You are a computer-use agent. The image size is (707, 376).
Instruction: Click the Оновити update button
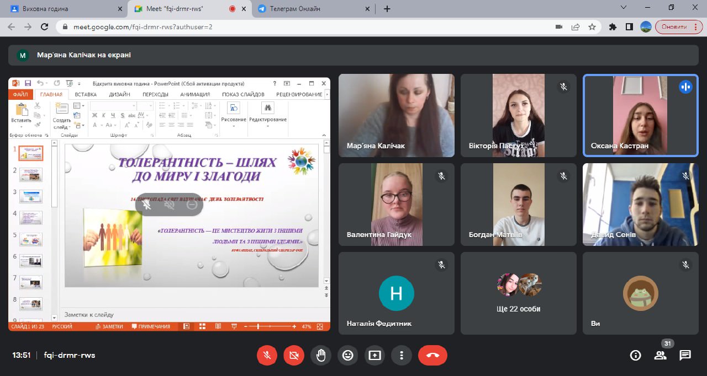(674, 26)
